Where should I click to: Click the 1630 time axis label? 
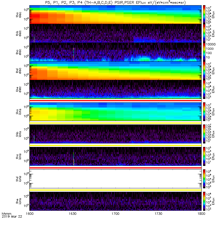point(73,214)
